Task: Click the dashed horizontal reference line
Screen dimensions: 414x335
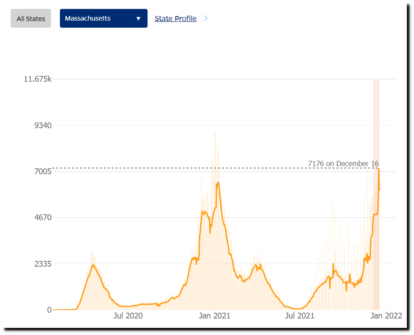Action: click(215, 168)
